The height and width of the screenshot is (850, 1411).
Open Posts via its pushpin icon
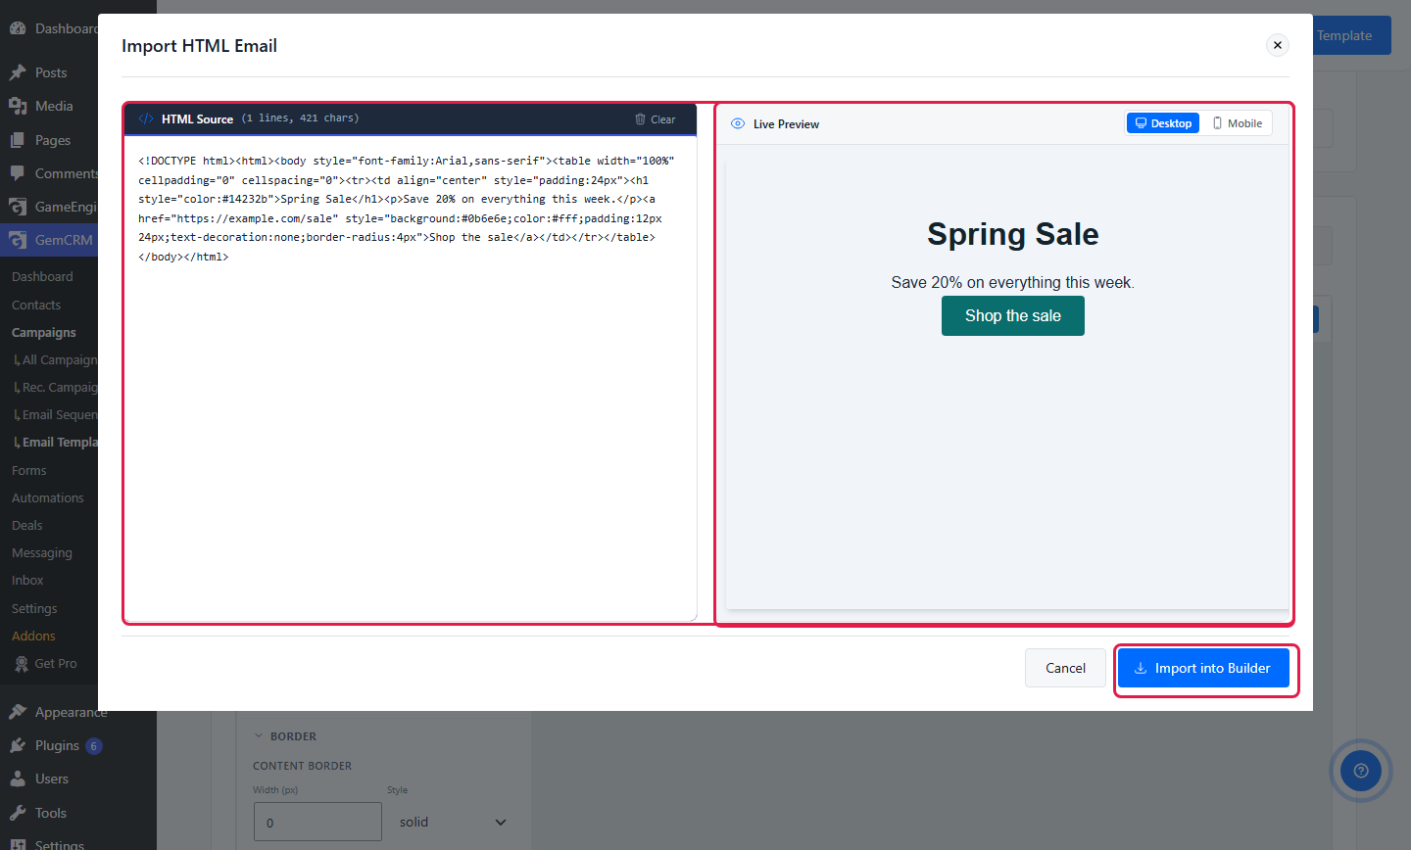tap(18, 72)
